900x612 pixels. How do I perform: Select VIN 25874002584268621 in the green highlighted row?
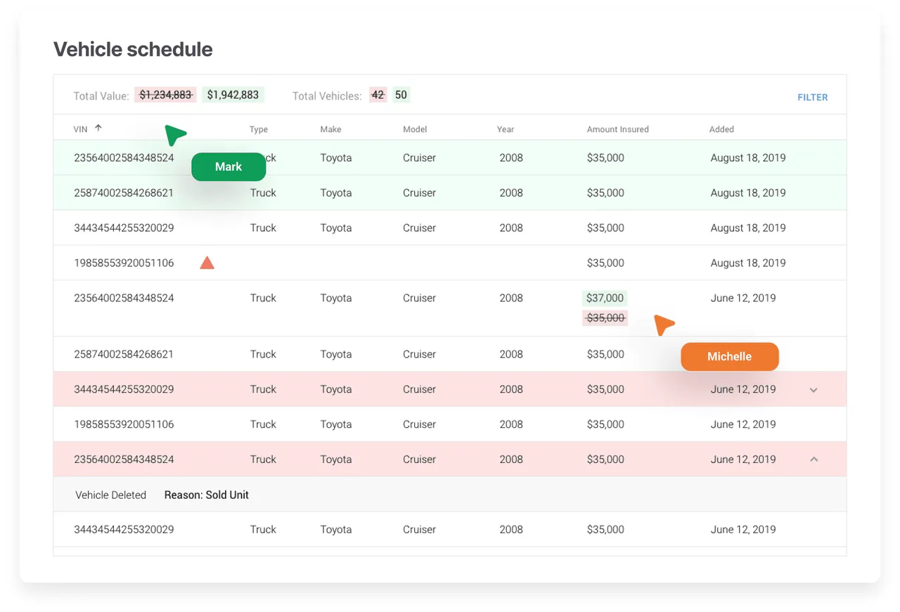click(x=124, y=193)
